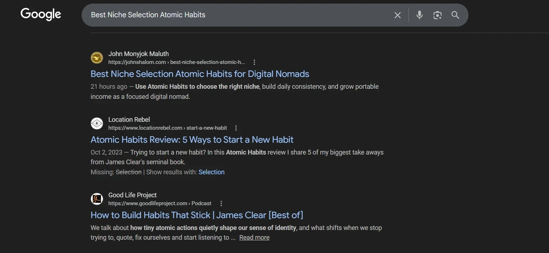Open 'Atomic Habits Review: 5 Ways' result
The image size is (549, 253).
[x=192, y=140]
